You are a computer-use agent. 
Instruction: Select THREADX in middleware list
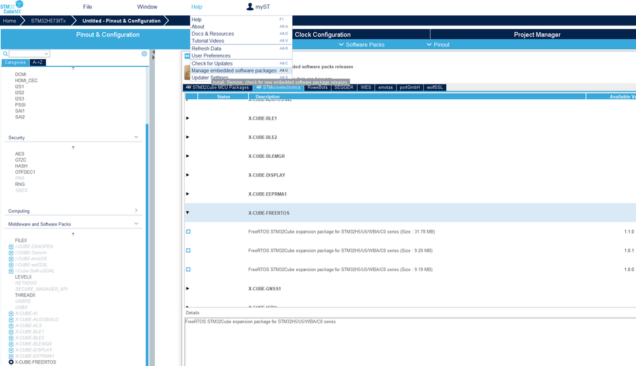point(25,295)
